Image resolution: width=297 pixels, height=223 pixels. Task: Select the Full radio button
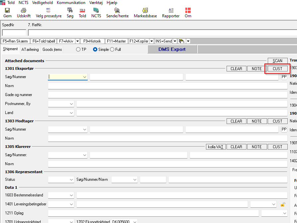click(x=112, y=50)
